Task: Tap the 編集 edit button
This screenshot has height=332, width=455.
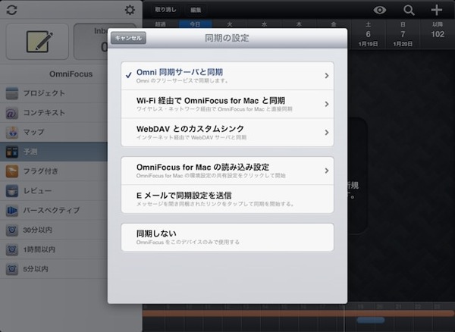Action: (x=196, y=10)
